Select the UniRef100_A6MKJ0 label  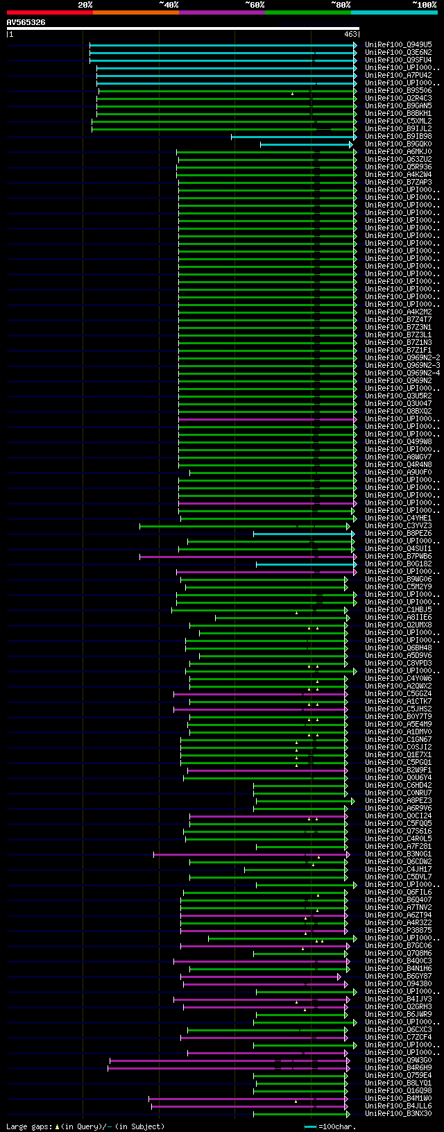pos(398,151)
